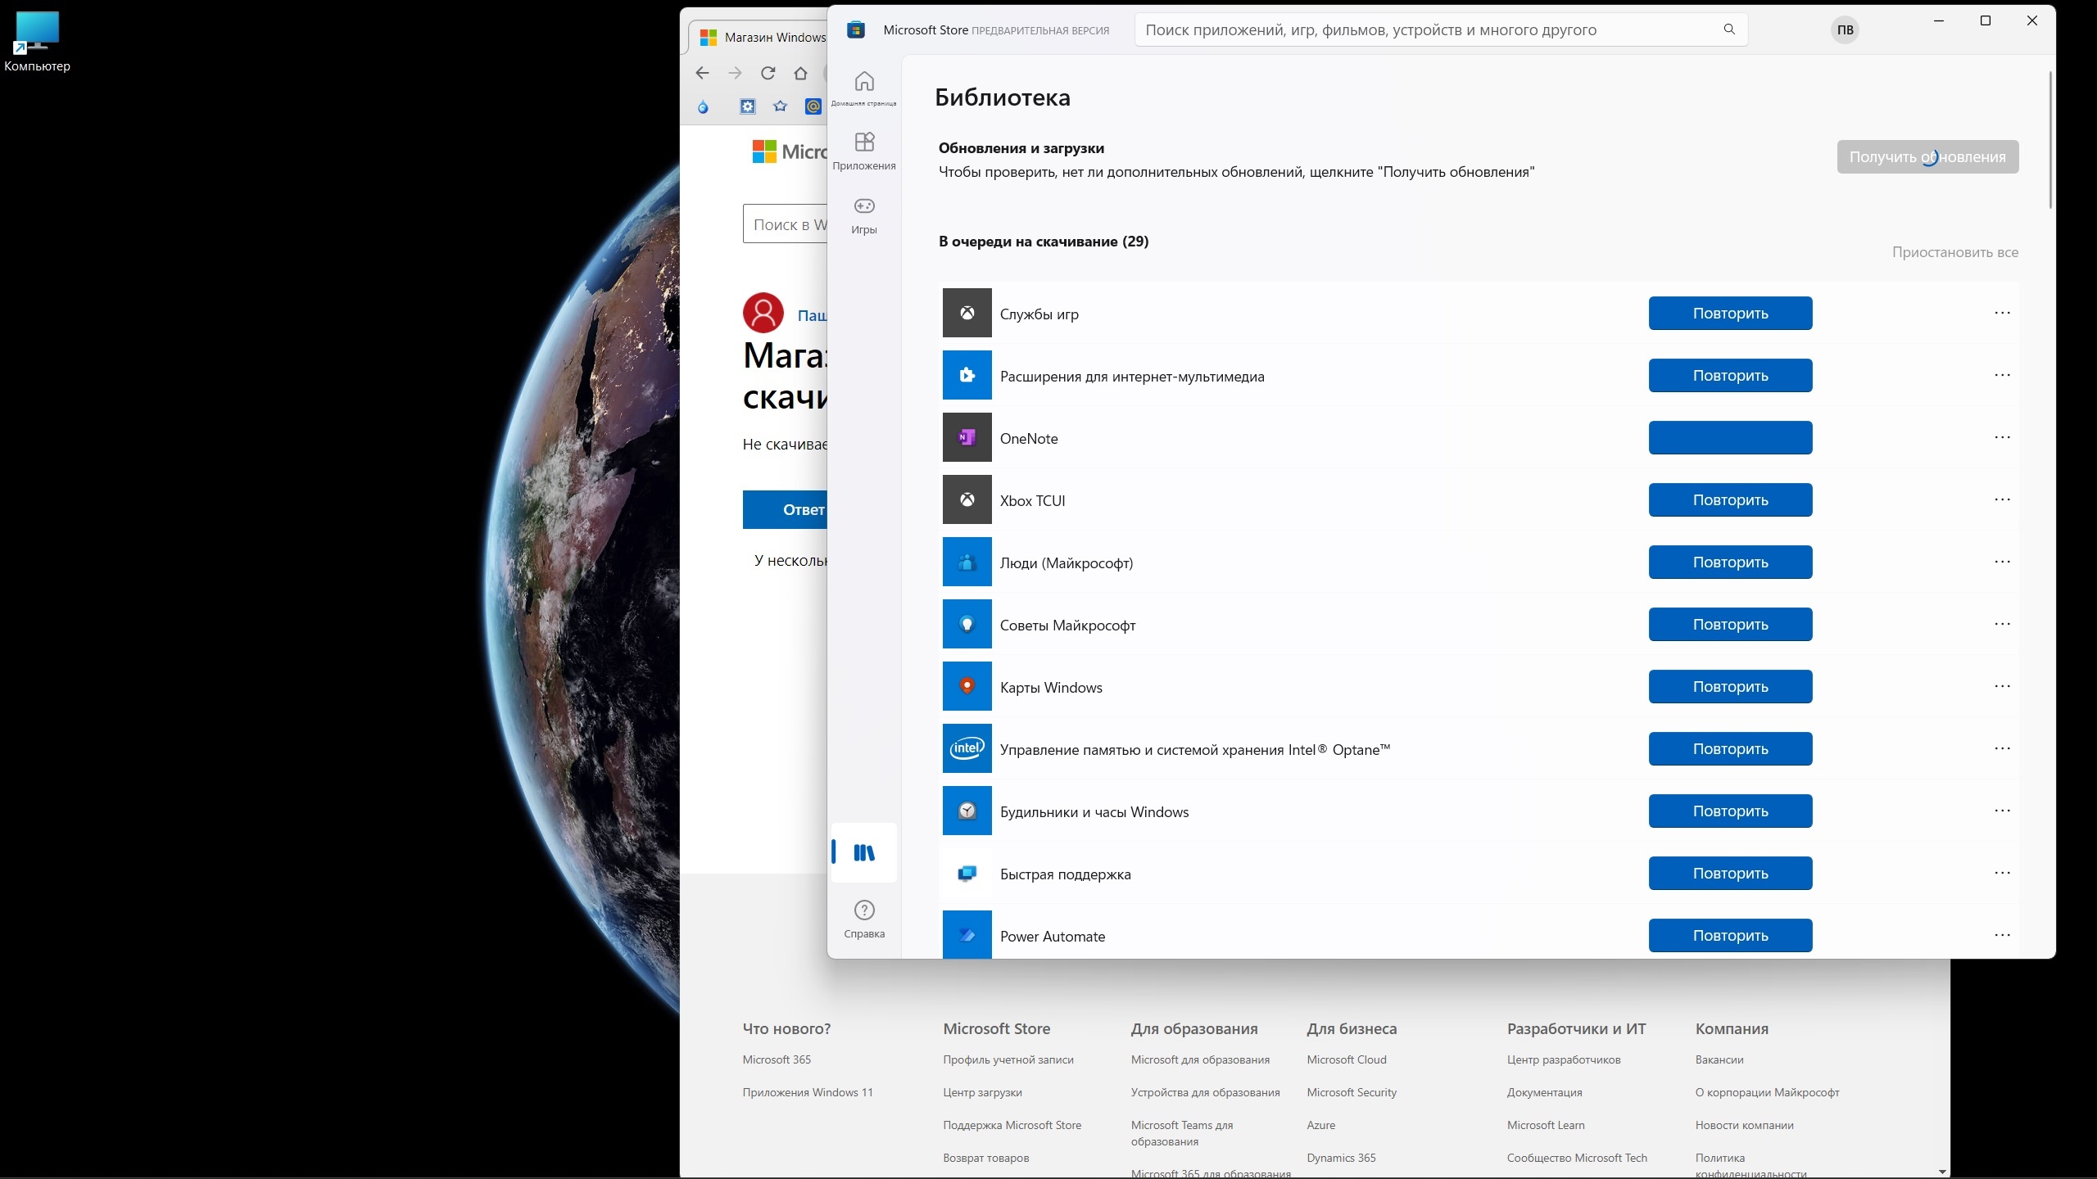2097x1179 pixels.
Task: Click the Быстрая поддержка app icon
Action: pos(967,873)
